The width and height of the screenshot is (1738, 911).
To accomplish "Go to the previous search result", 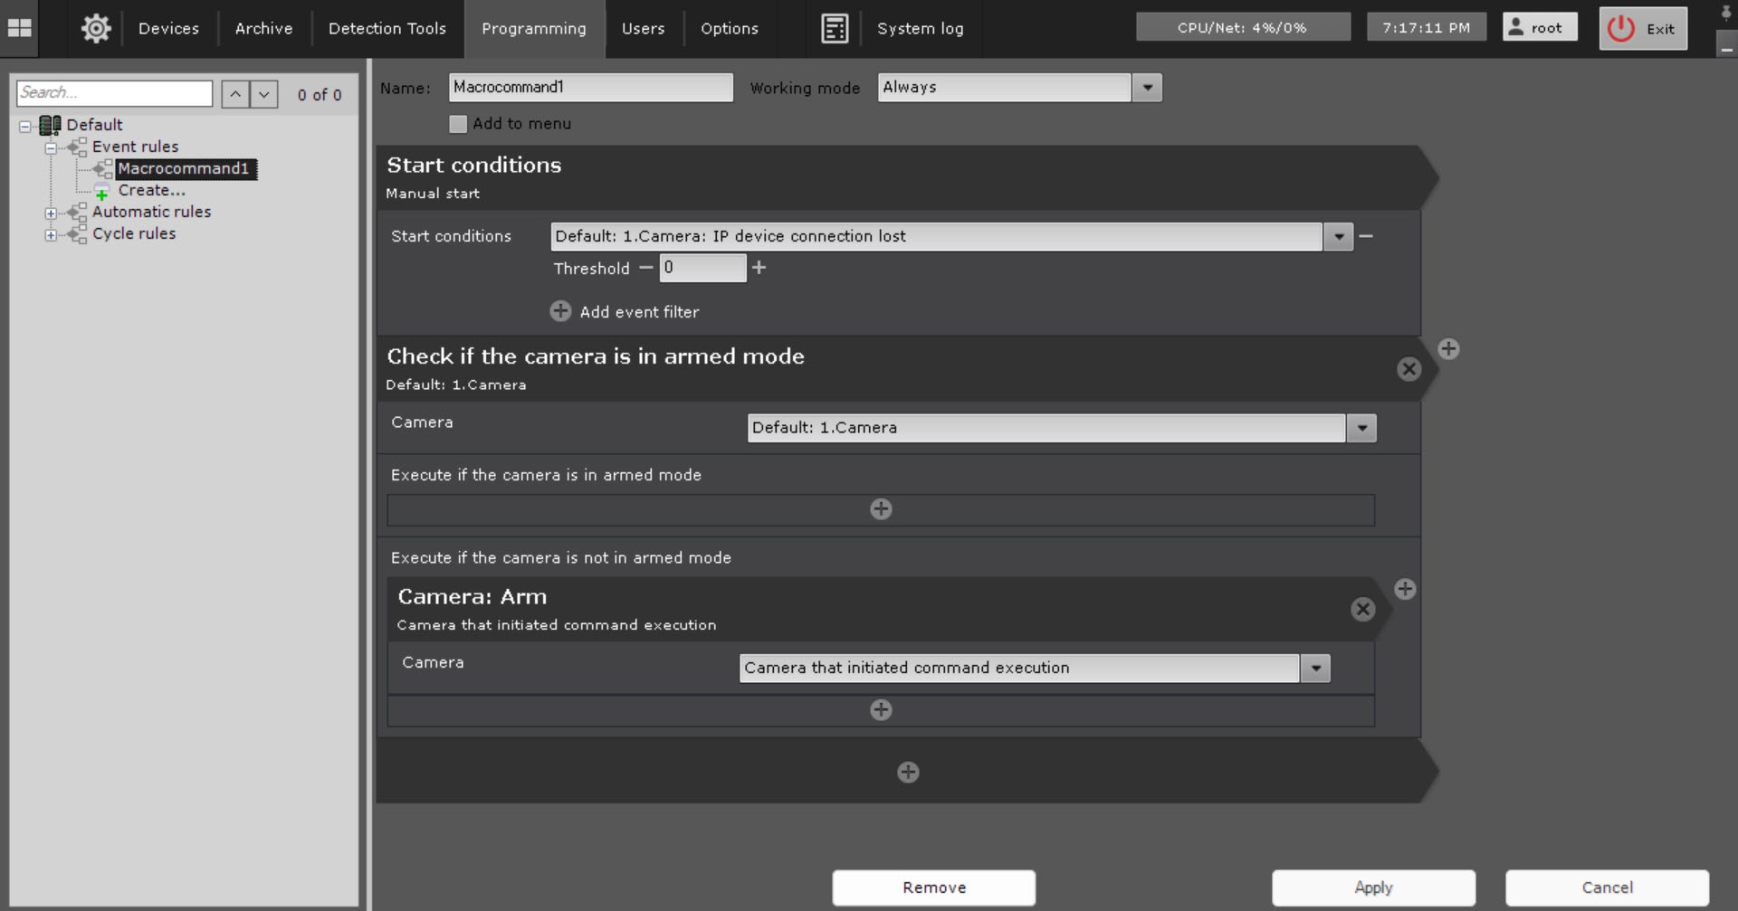I will tap(235, 94).
